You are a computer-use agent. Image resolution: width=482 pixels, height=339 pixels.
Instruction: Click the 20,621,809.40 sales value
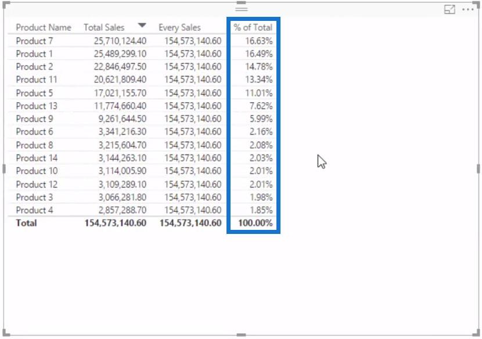point(120,80)
